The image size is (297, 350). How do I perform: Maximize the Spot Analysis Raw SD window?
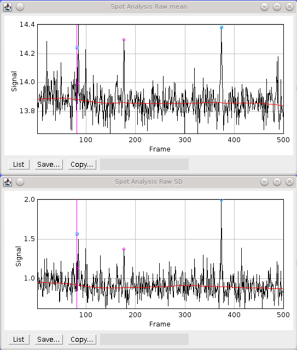tap(277, 182)
